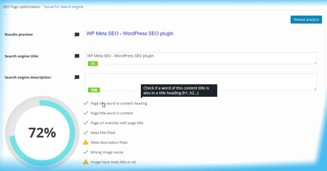This screenshot has width=327, height=171.
Task: Click checkmark beside Page title word in content
Action: pyautogui.click(x=86, y=113)
